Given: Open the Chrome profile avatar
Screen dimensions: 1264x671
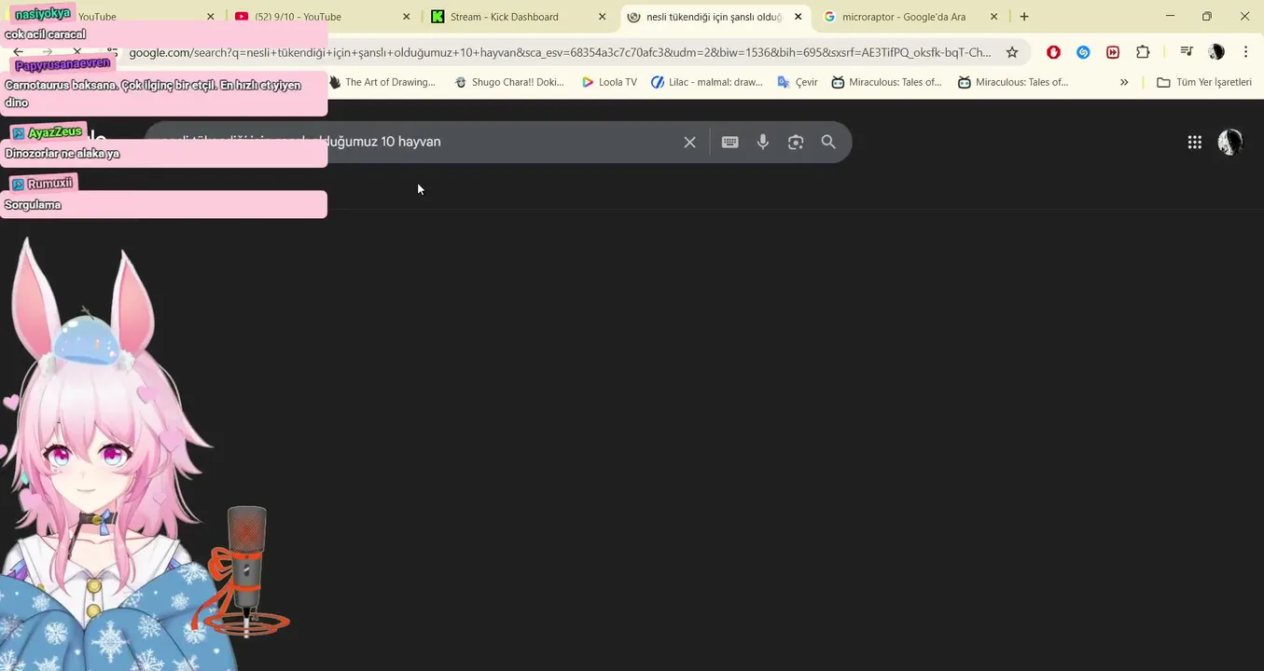Looking at the screenshot, I should (1216, 52).
